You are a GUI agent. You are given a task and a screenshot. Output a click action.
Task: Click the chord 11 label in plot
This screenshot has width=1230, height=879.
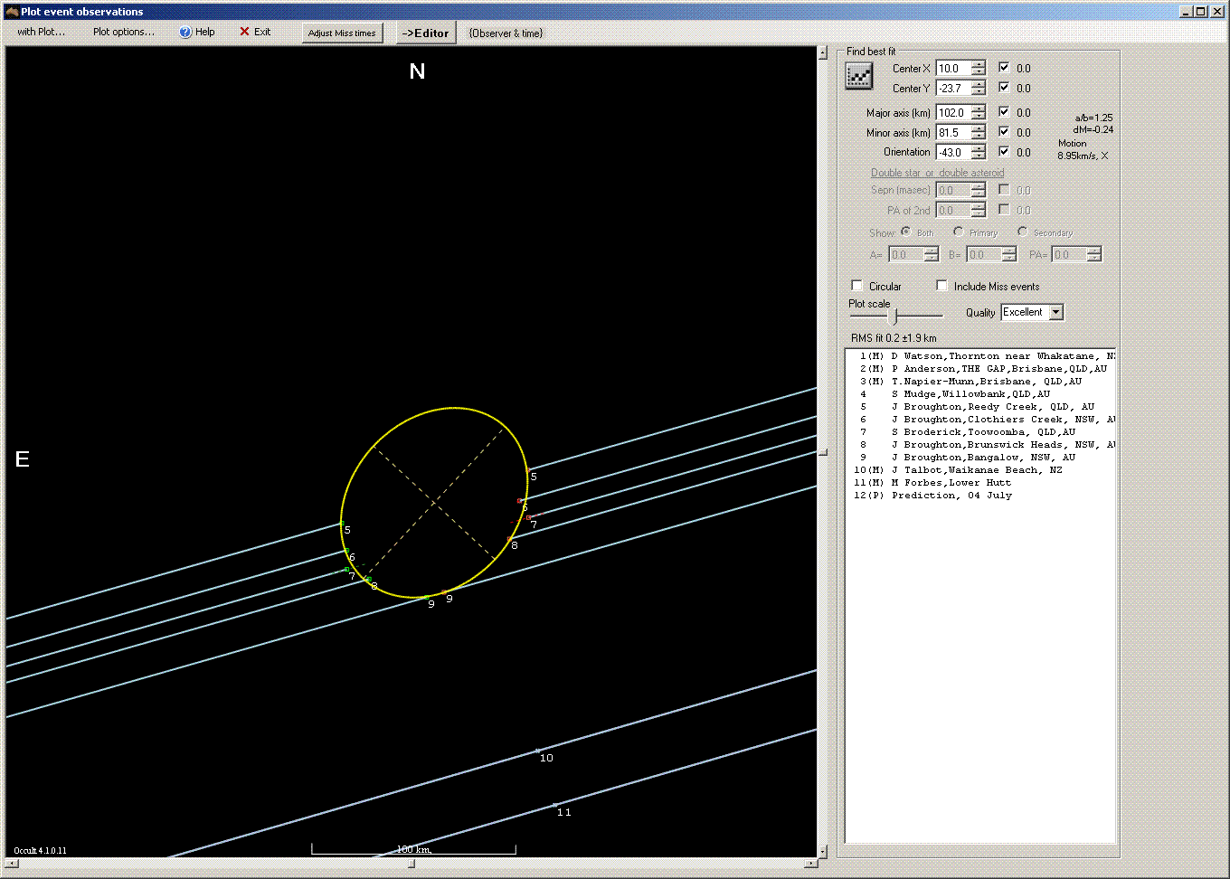[563, 812]
